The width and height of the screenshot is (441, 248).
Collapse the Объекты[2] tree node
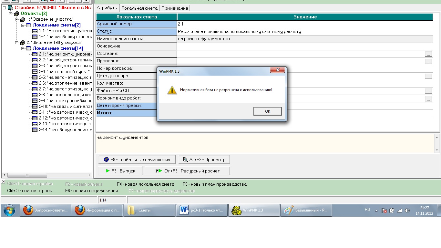(11, 13)
